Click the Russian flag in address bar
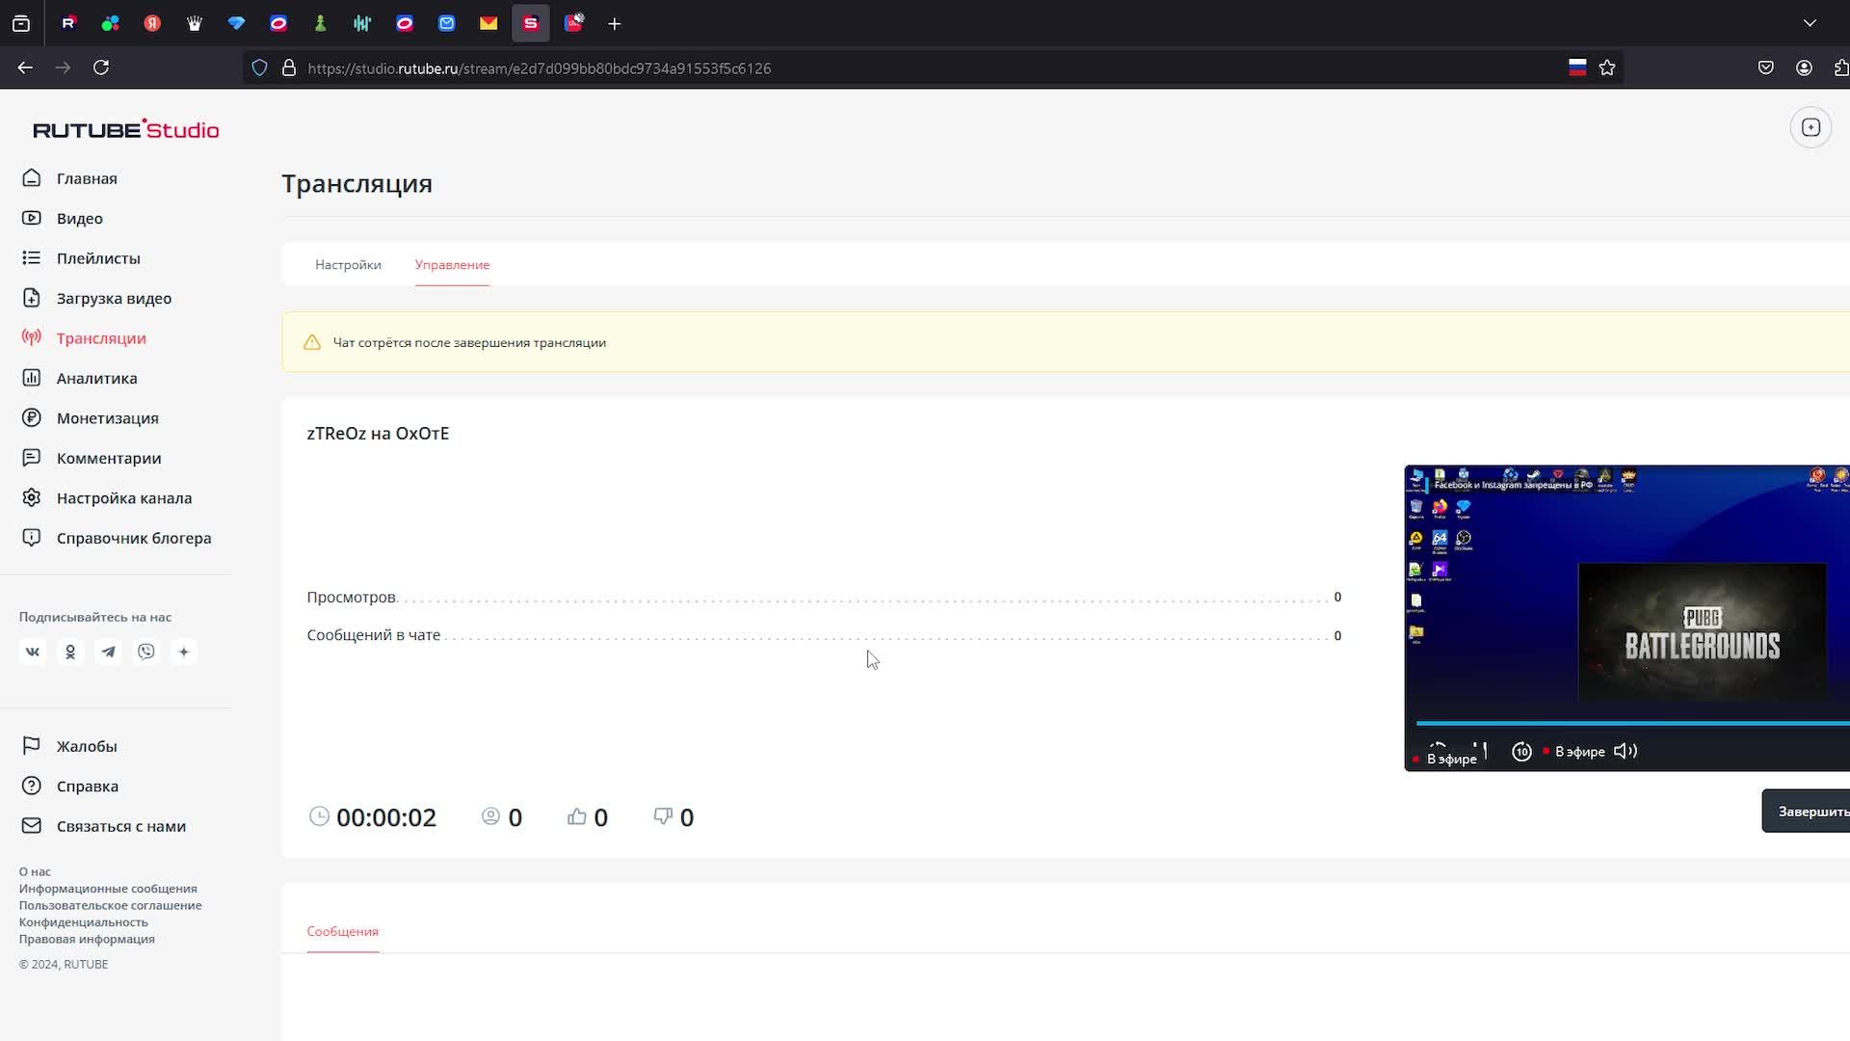This screenshot has height=1041, width=1850. [x=1577, y=67]
